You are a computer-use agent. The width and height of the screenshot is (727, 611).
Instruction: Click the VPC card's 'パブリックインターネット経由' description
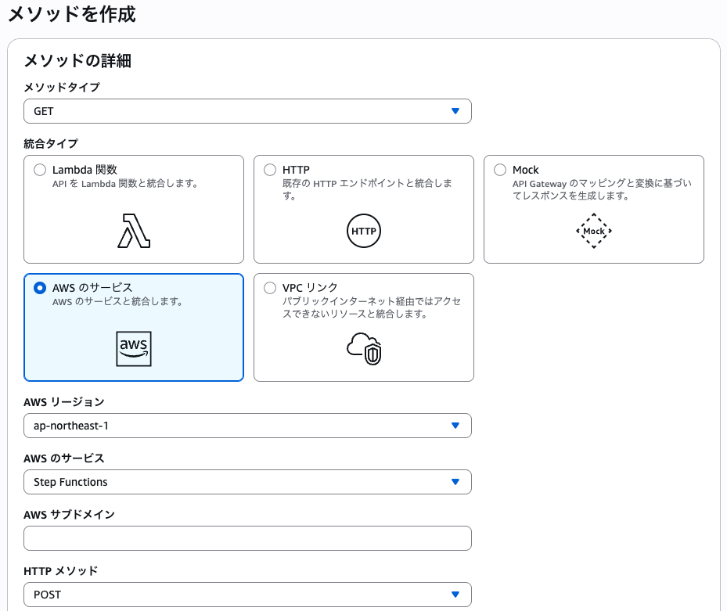tap(372, 307)
